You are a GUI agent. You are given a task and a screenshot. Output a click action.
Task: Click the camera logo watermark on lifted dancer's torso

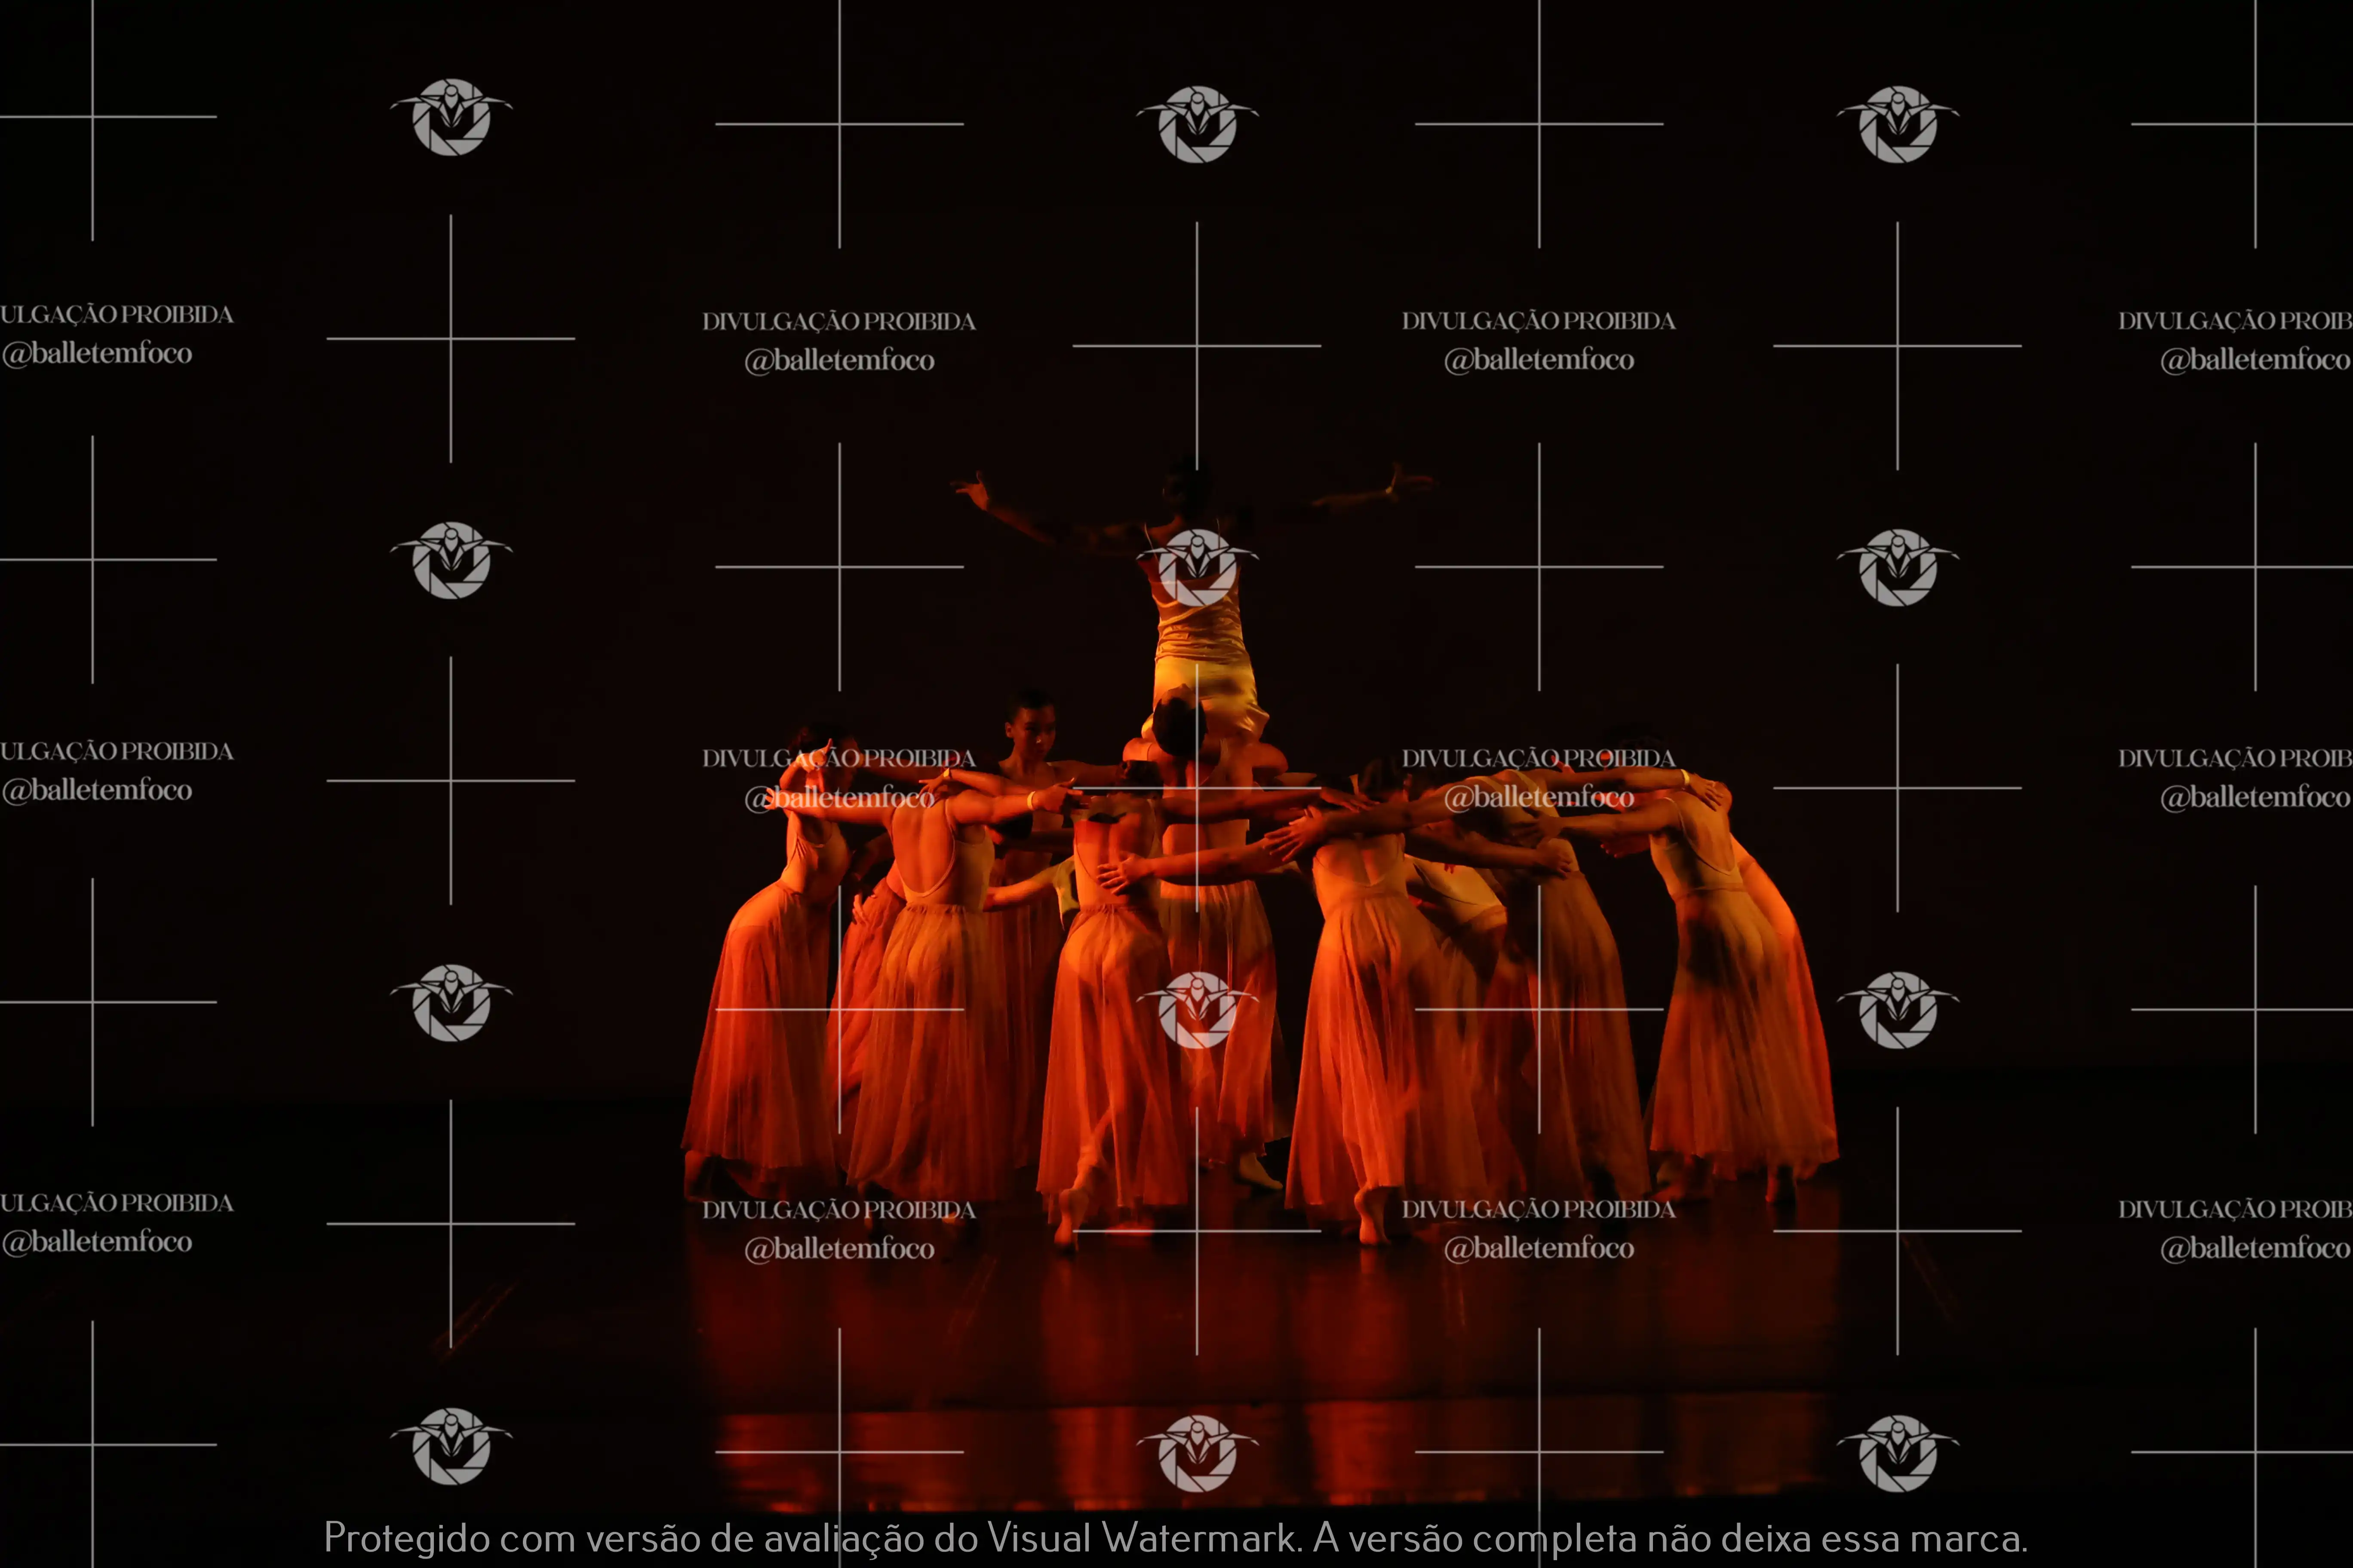(x=1197, y=567)
